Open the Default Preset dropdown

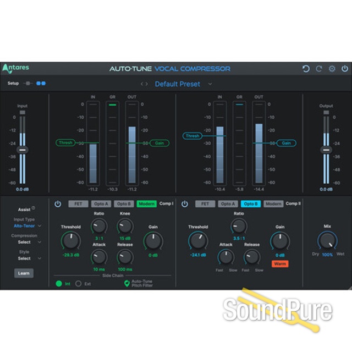[210, 84]
